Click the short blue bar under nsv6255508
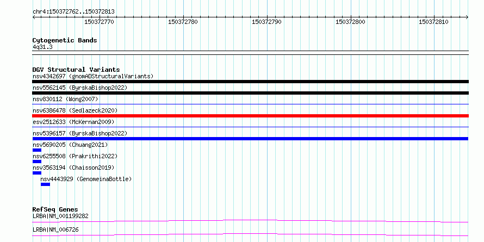The height and width of the screenshot is (242, 484). pyautogui.click(x=37, y=162)
